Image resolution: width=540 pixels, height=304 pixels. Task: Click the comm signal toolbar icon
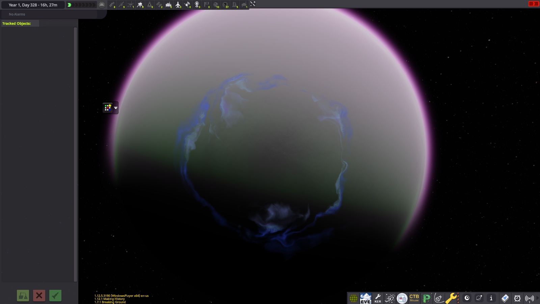pos(530,298)
